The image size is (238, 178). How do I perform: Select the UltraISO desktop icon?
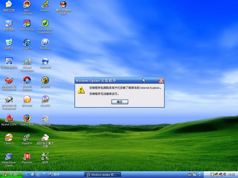[x=45, y=101]
